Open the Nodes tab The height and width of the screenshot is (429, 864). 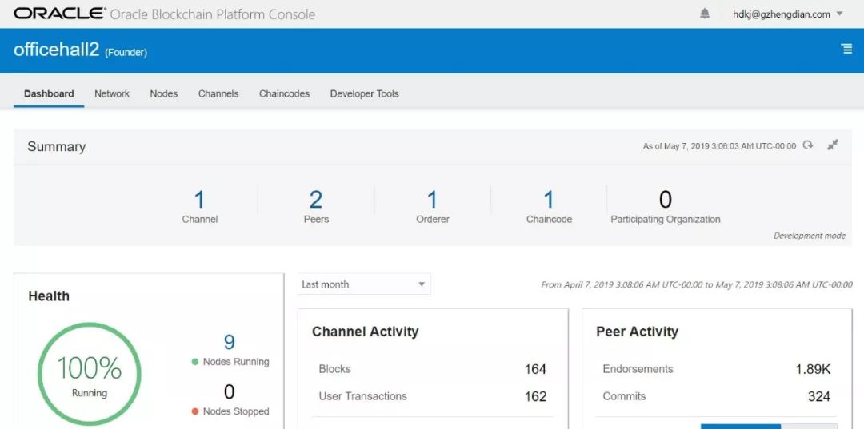point(164,93)
